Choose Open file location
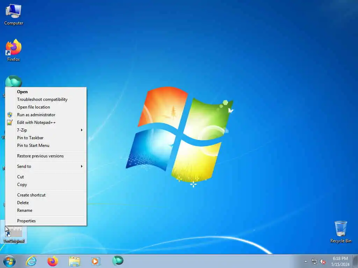The height and width of the screenshot is (268, 358). point(46,107)
